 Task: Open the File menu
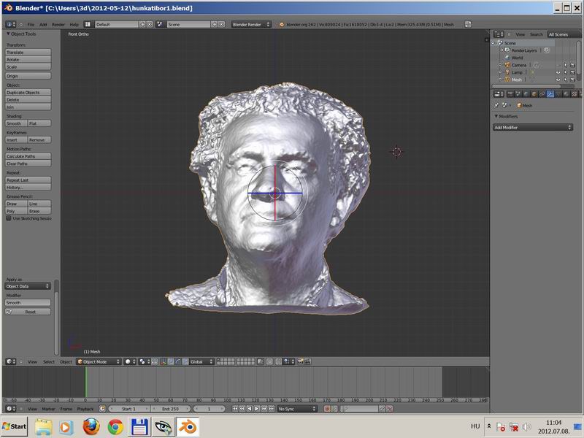pyautogui.click(x=31, y=24)
